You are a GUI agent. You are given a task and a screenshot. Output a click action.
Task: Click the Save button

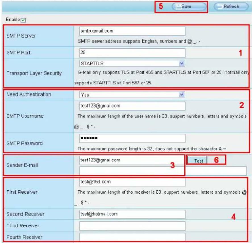189,7
